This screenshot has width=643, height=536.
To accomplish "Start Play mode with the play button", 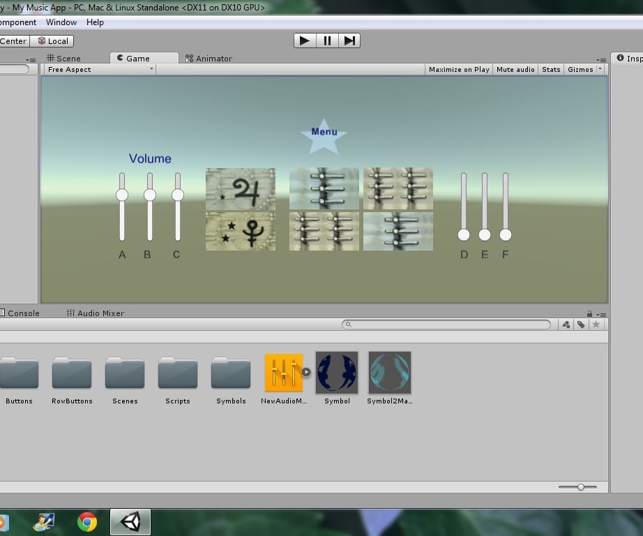I will pyautogui.click(x=305, y=40).
